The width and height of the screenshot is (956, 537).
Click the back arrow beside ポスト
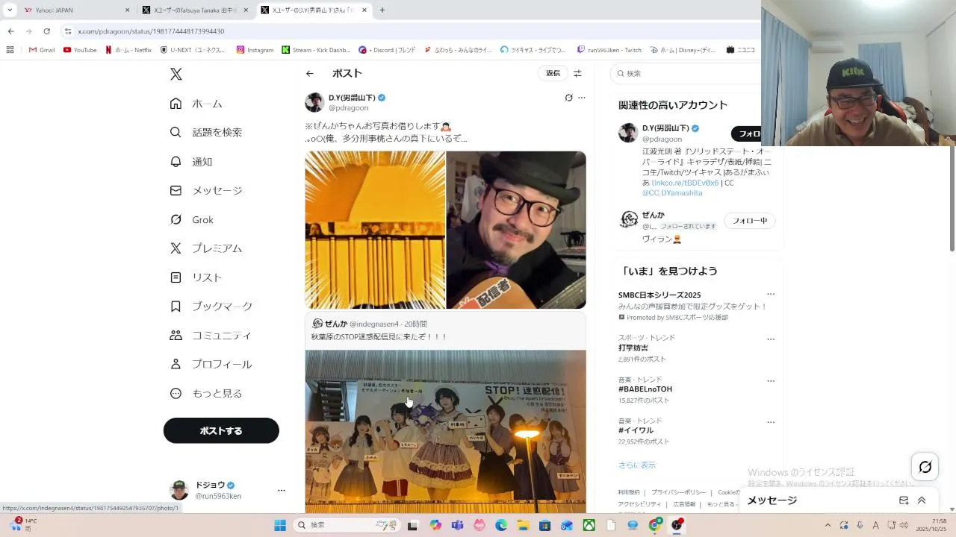[x=310, y=73]
